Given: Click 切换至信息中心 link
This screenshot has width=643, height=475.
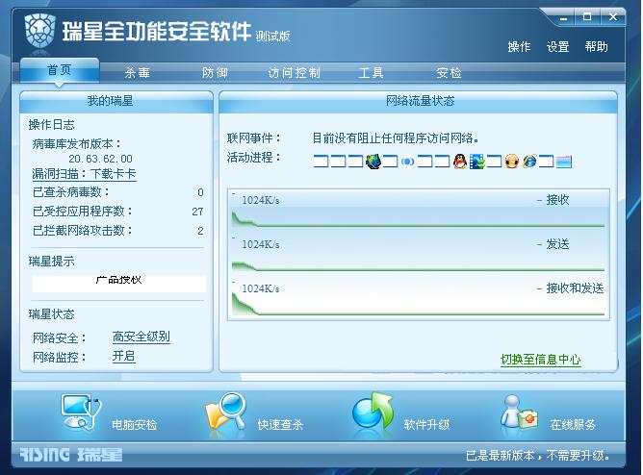Looking at the screenshot, I should click(540, 360).
